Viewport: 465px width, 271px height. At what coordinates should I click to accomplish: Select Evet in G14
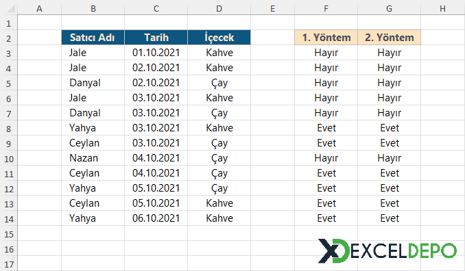tap(389, 218)
